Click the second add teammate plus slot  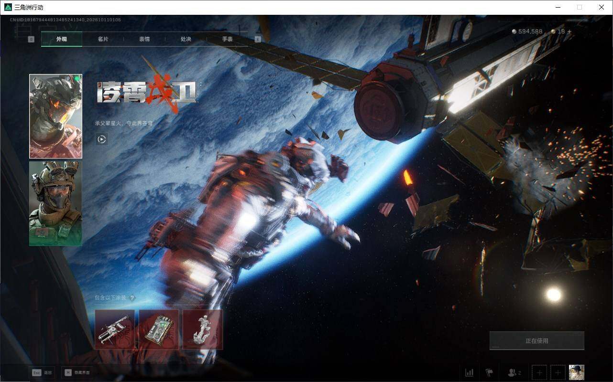point(558,372)
